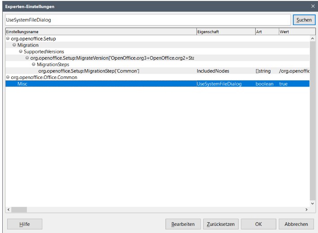Select the MigrationSteps label

point(53,65)
